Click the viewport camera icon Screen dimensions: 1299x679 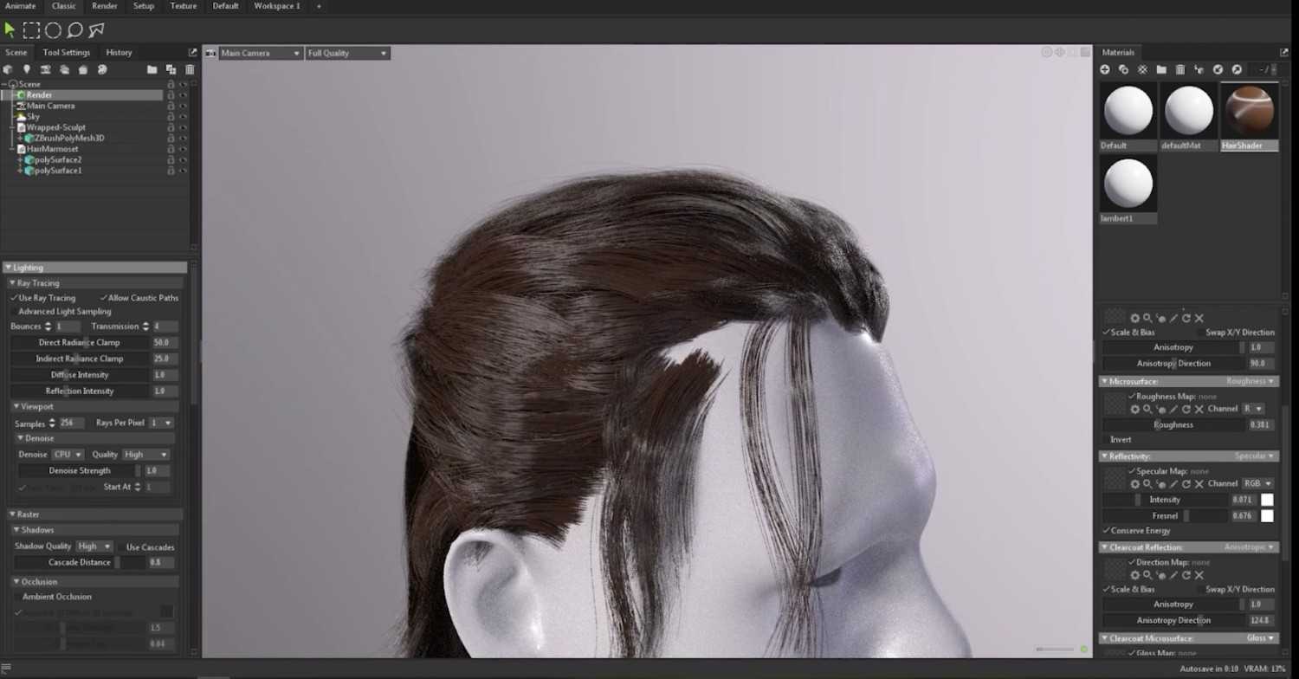210,53
